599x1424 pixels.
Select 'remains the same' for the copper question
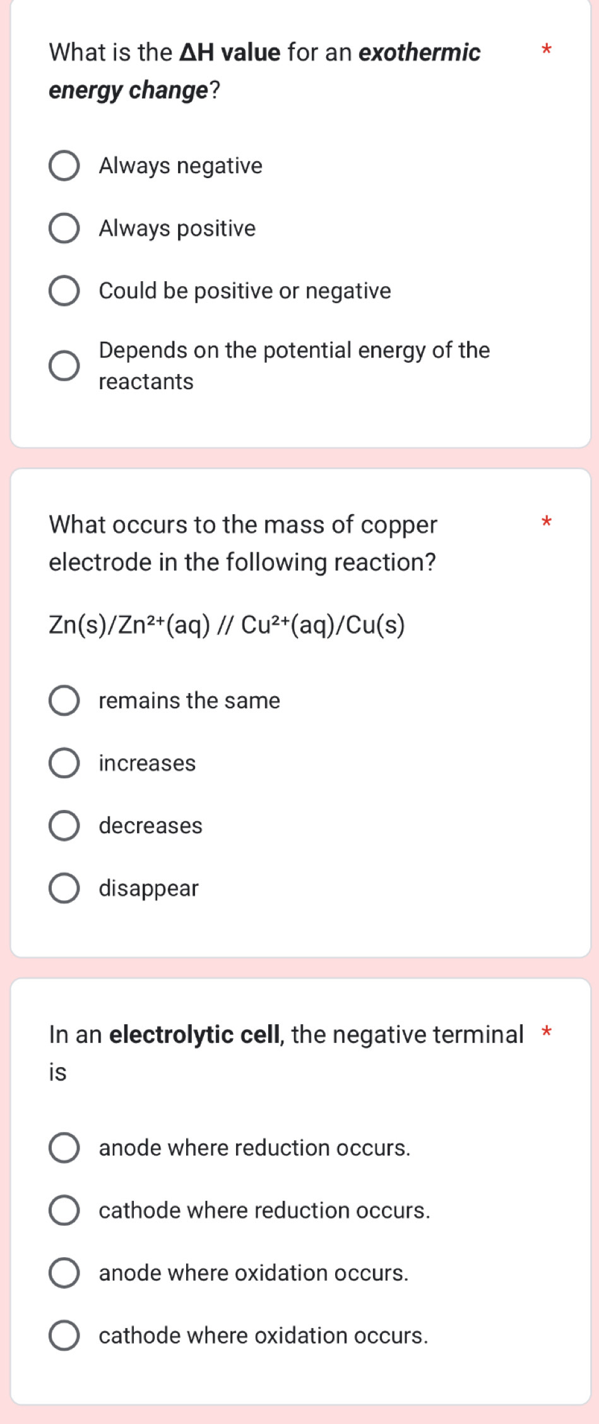[x=65, y=701]
